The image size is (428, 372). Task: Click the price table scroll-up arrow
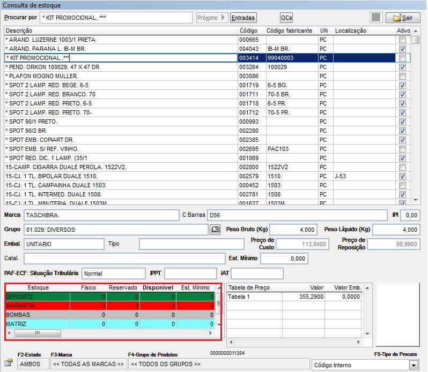coord(368,288)
